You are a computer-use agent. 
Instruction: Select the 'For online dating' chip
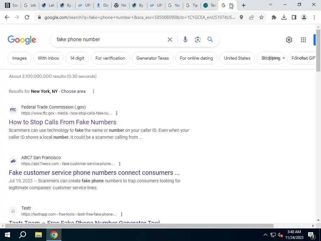[196, 58]
